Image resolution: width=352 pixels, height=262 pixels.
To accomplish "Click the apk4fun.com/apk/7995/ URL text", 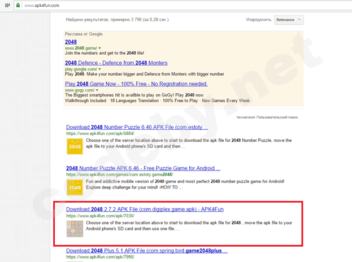I will (x=100, y=257).
